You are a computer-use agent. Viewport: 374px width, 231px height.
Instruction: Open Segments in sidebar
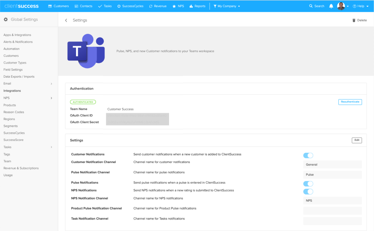pos(11,126)
